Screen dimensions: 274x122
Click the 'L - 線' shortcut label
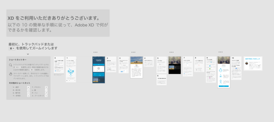click(34, 90)
